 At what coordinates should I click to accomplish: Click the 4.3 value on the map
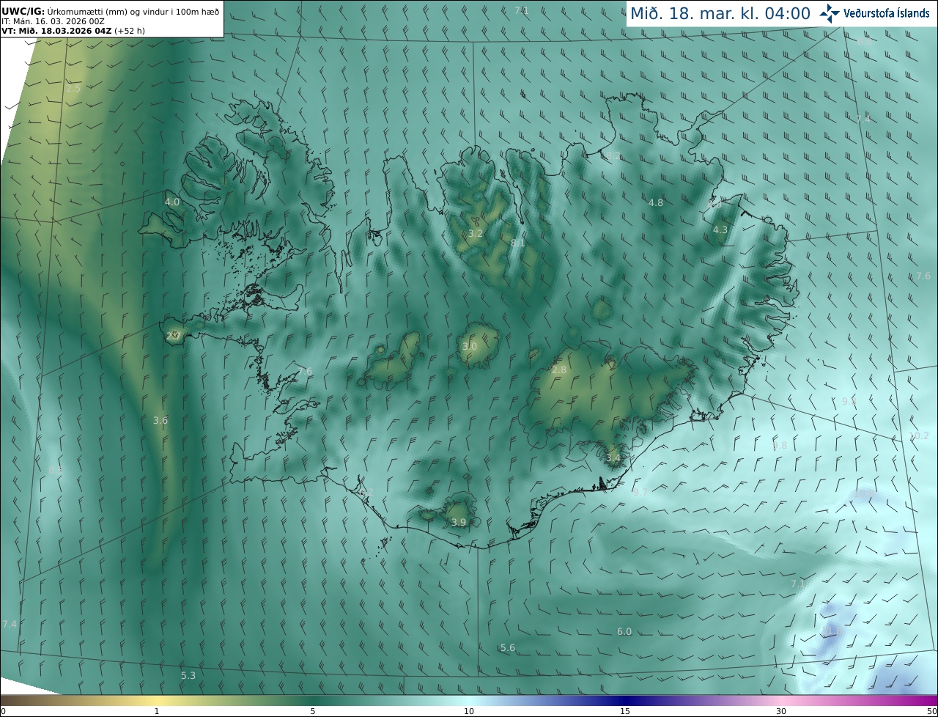click(720, 230)
